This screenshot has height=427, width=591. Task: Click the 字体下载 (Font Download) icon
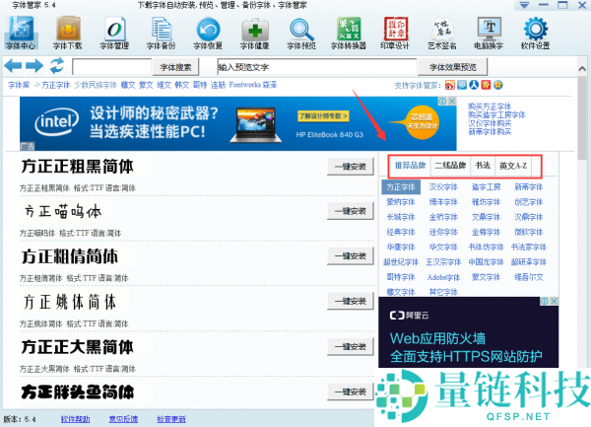coord(67,33)
